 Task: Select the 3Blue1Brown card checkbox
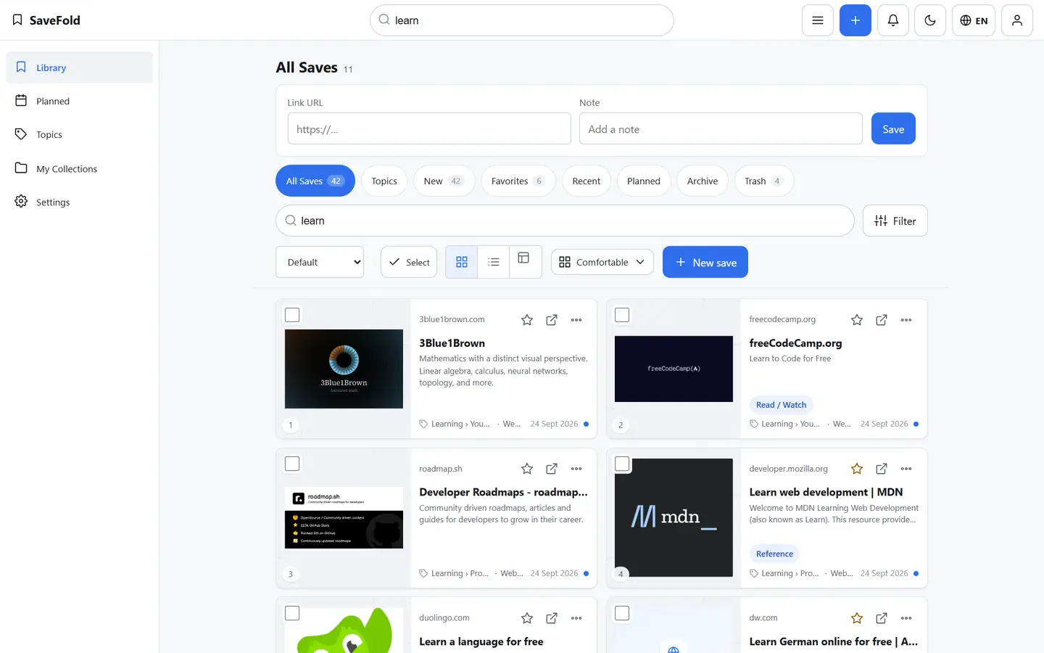pos(292,315)
